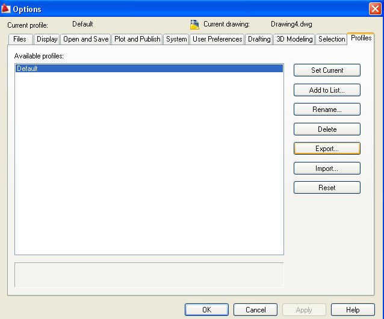This screenshot has width=384, height=319.
Task: Close the Options dialog with the X button
Action: tap(374, 9)
